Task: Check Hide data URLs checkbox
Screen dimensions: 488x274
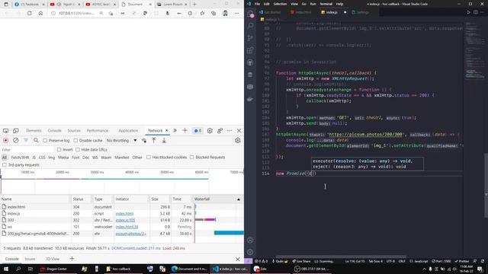Action: 78,149
